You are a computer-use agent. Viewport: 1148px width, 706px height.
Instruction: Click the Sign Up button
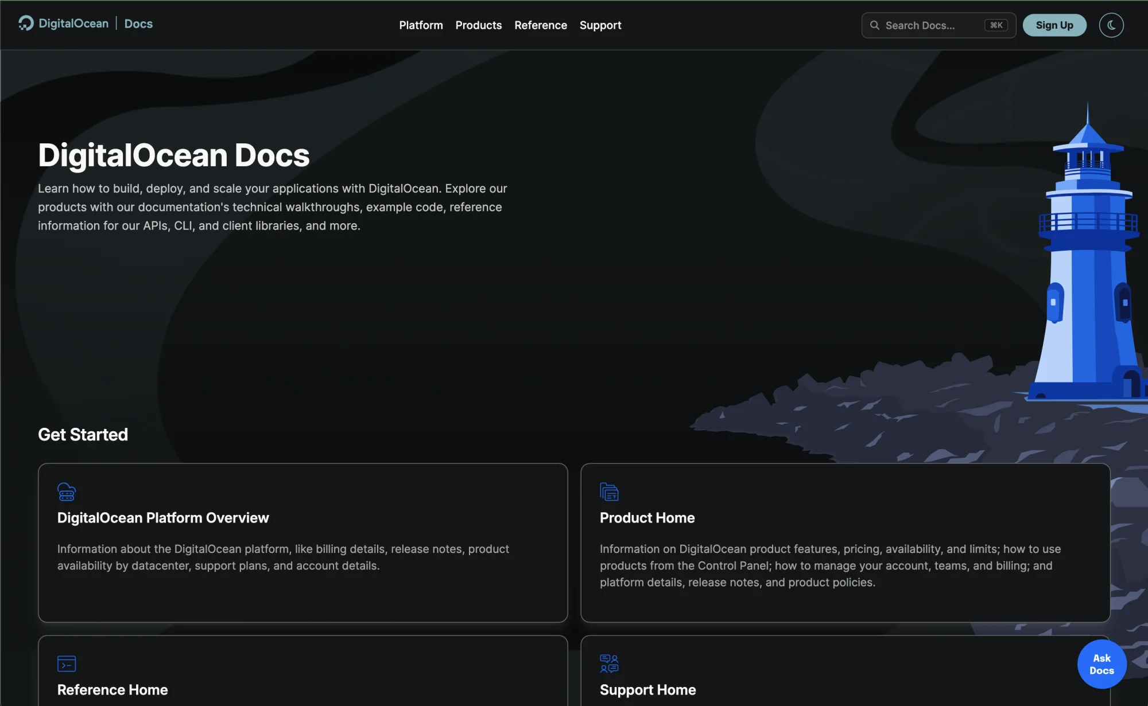(1054, 25)
